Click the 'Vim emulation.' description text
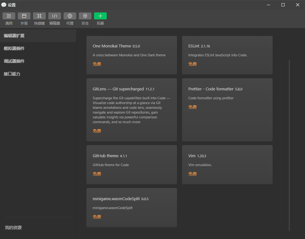Screen dimensions: 305x239 click(x=200, y=165)
